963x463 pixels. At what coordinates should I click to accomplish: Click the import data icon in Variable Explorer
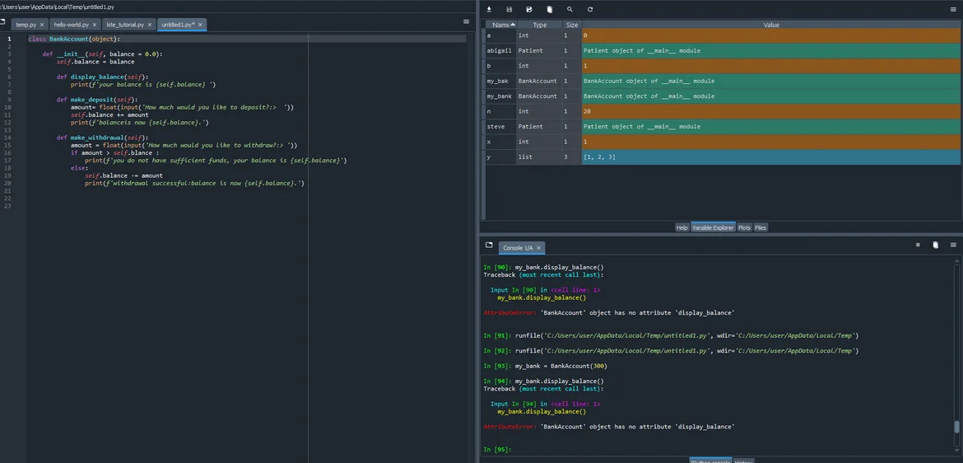tap(489, 9)
